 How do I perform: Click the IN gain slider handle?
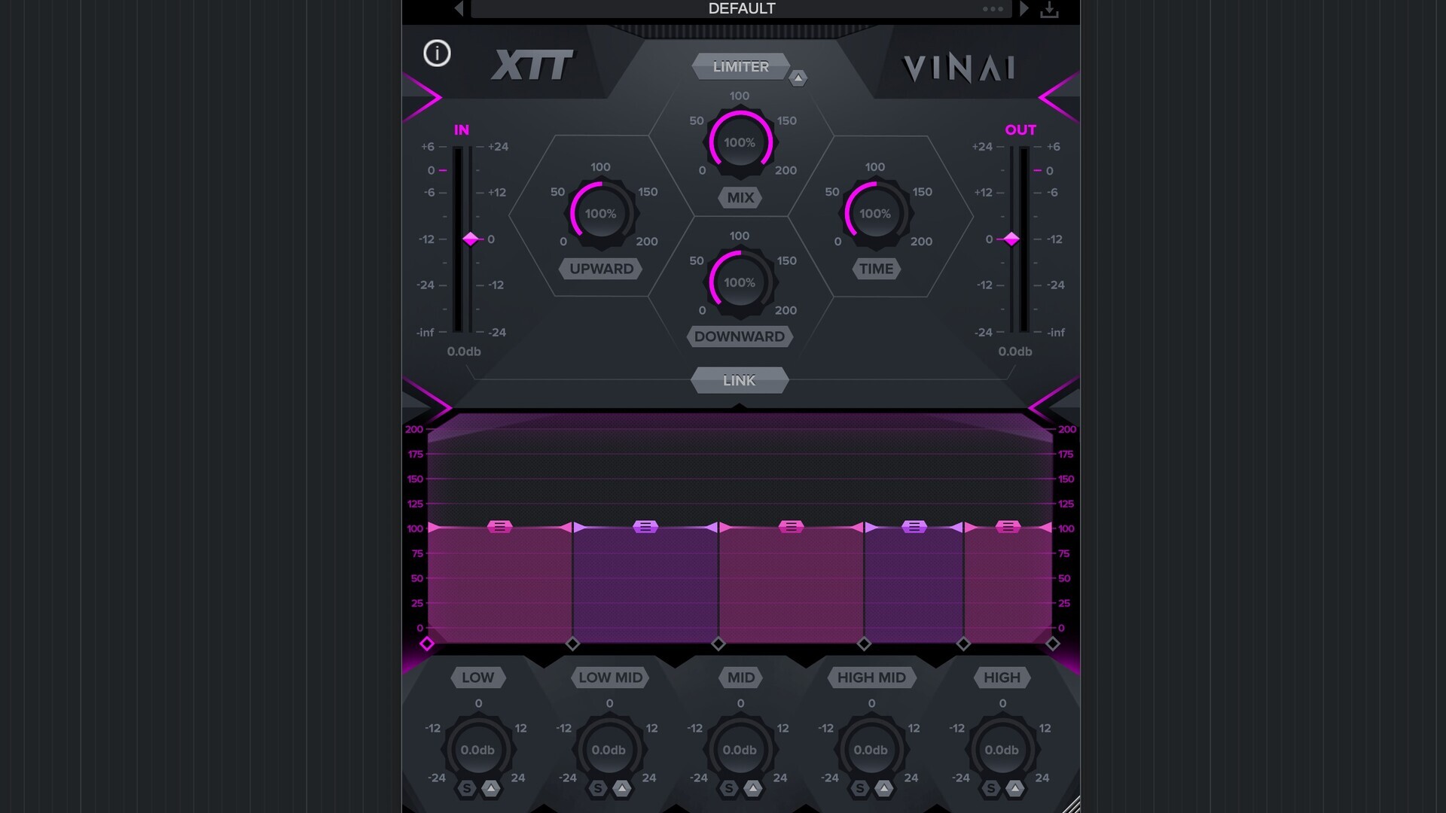pyautogui.click(x=471, y=239)
